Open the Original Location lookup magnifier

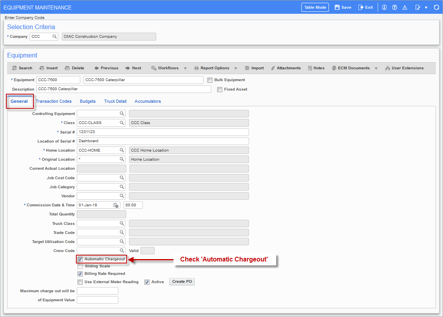coord(122,159)
